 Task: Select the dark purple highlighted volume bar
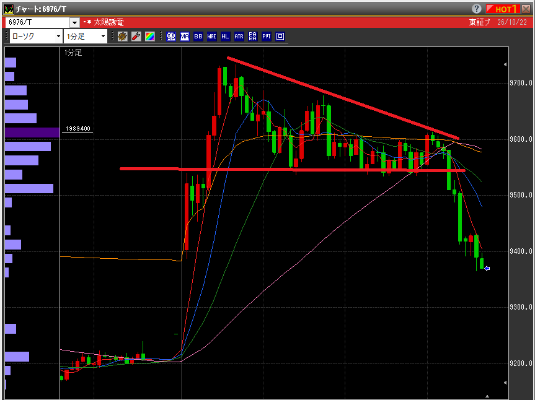click(x=32, y=133)
